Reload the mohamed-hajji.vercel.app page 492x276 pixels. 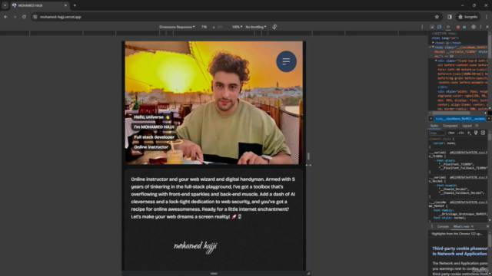[x=24, y=17]
